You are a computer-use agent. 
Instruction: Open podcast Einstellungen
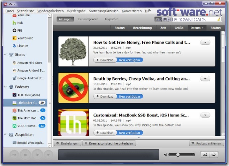[x=67, y=143]
